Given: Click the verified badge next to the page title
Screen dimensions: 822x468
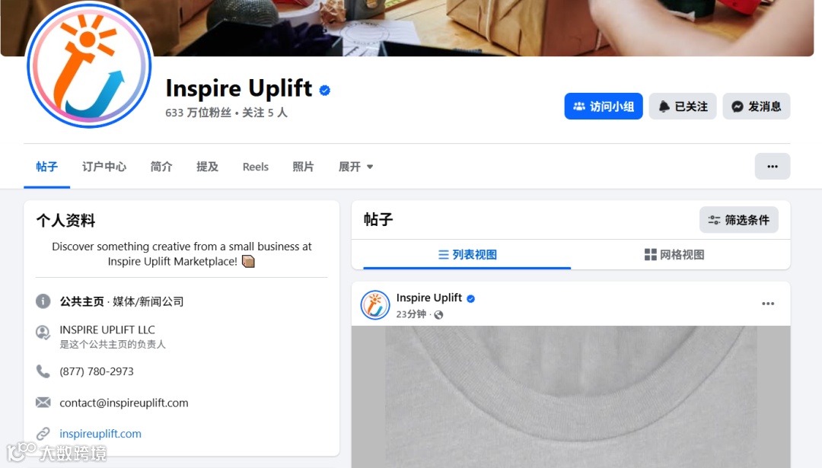Looking at the screenshot, I should pyautogui.click(x=324, y=90).
